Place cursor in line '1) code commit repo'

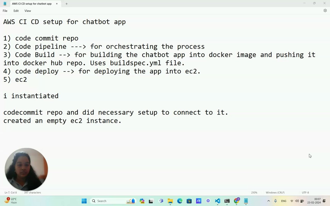(x=41, y=38)
